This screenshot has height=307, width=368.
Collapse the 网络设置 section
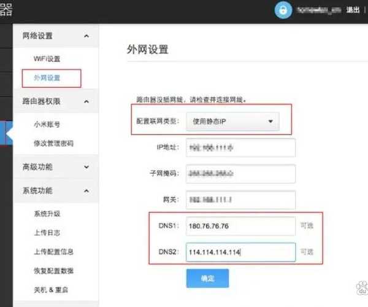pos(86,36)
